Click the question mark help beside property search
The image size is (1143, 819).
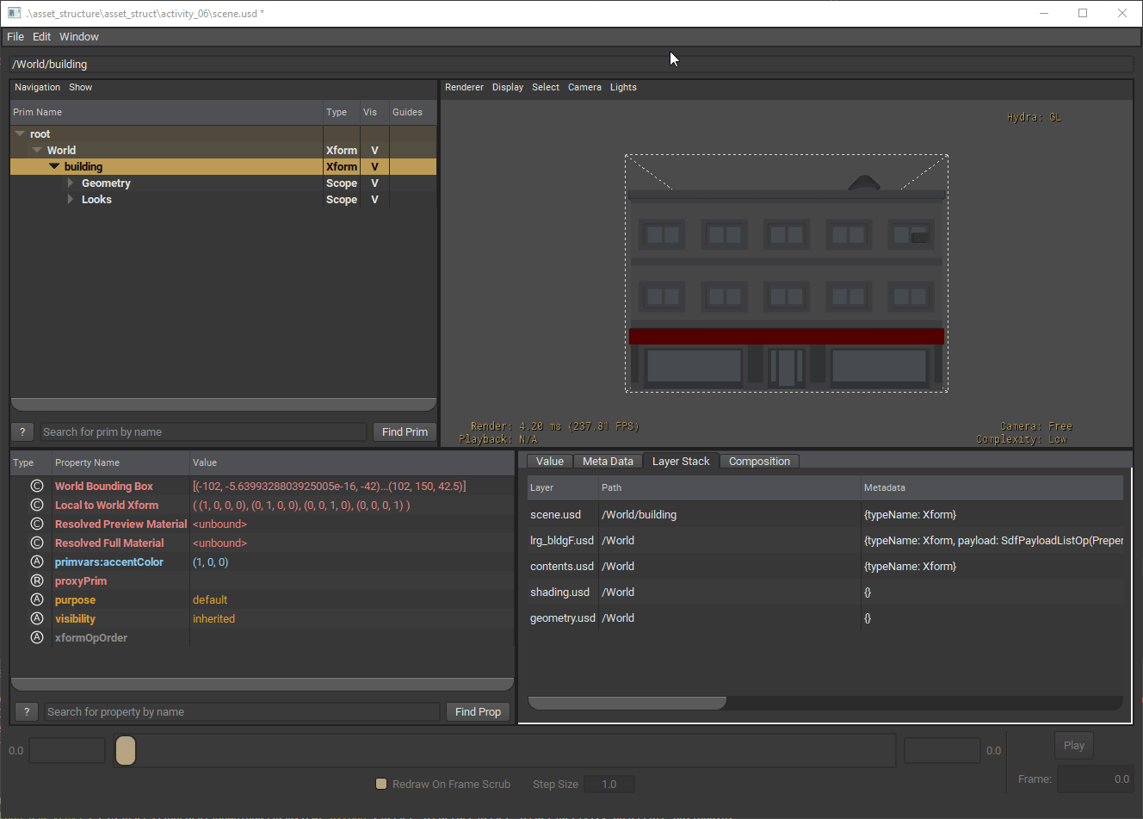coord(27,711)
